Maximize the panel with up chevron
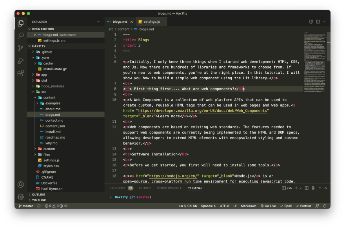The height and width of the screenshot is (228, 345). pyautogui.click(x=320, y=188)
